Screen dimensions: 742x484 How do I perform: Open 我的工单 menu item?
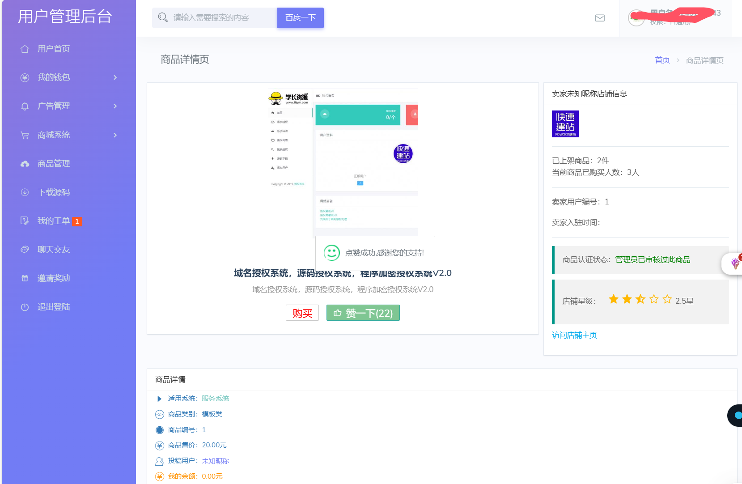click(x=54, y=221)
